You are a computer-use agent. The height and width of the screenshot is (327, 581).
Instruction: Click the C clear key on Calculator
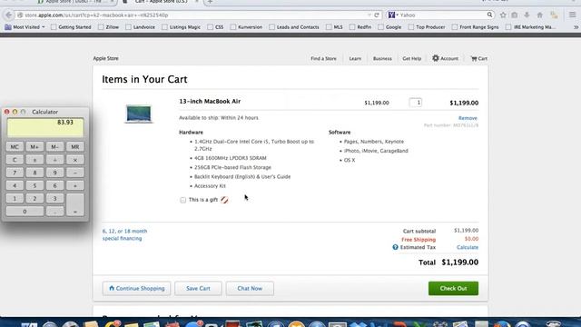pos(15,160)
